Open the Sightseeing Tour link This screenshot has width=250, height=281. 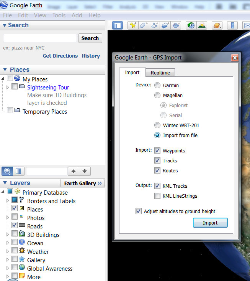coord(48,88)
